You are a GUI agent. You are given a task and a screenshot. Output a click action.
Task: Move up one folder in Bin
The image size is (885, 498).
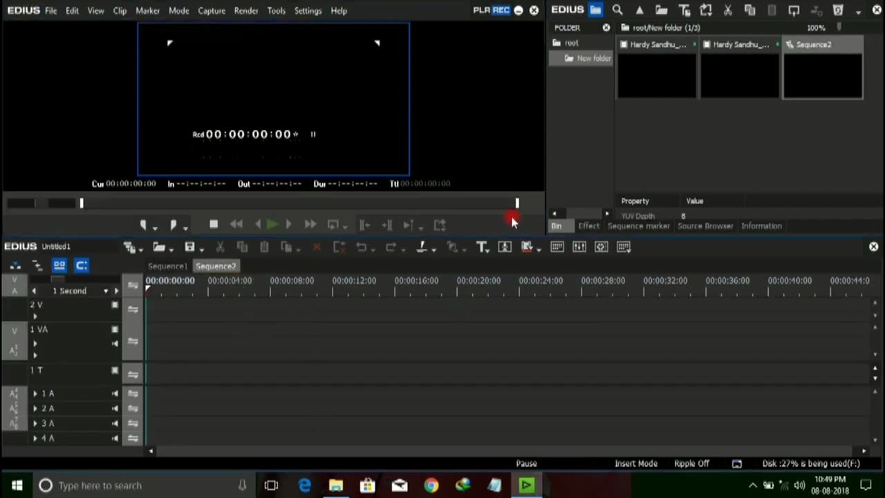pos(640,10)
